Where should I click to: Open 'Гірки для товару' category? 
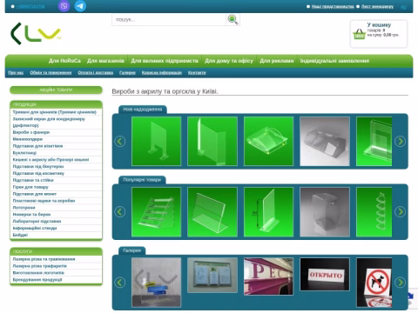coord(30,187)
